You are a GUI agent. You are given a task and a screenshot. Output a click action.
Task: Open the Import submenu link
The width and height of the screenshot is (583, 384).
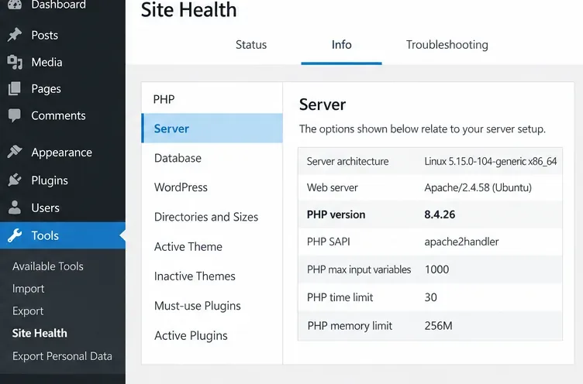point(28,289)
